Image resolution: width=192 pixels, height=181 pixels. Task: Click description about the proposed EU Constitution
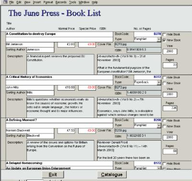point(60,64)
